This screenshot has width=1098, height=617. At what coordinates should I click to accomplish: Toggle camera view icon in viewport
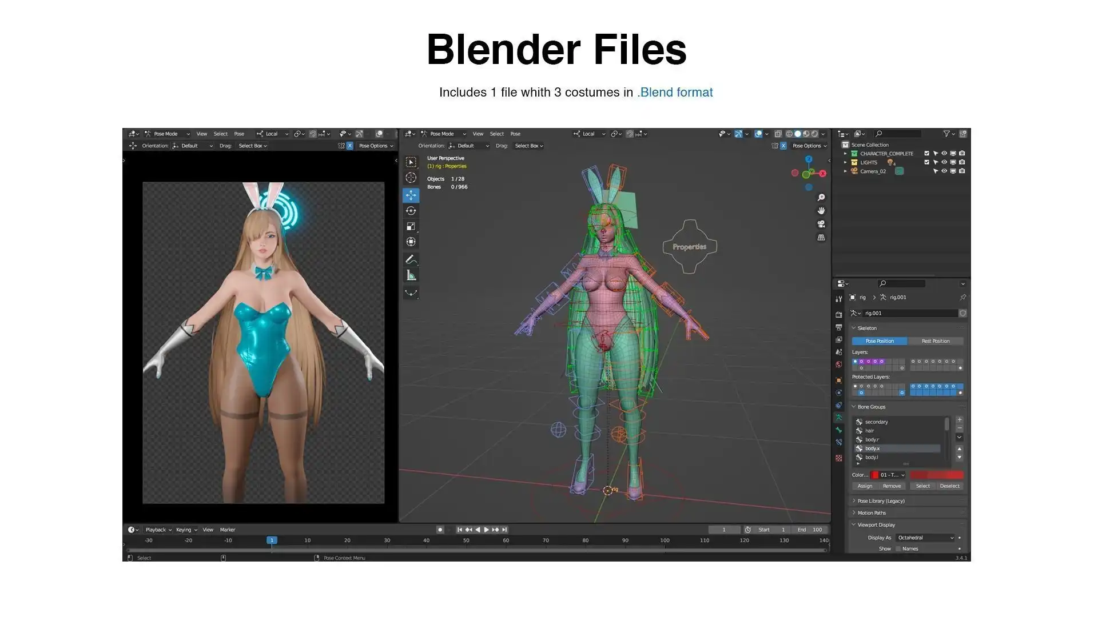click(821, 224)
